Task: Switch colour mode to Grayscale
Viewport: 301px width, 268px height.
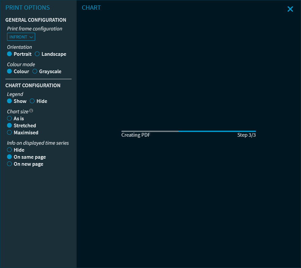Action: pos(35,72)
